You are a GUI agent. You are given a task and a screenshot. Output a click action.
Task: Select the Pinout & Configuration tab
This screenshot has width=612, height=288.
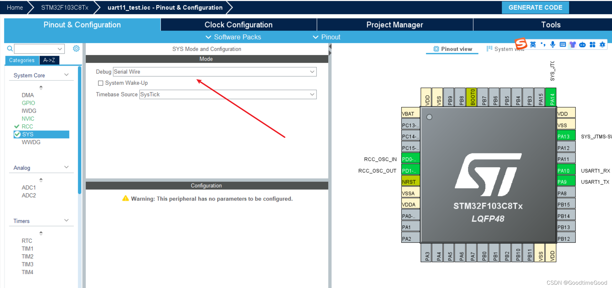click(82, 25)
